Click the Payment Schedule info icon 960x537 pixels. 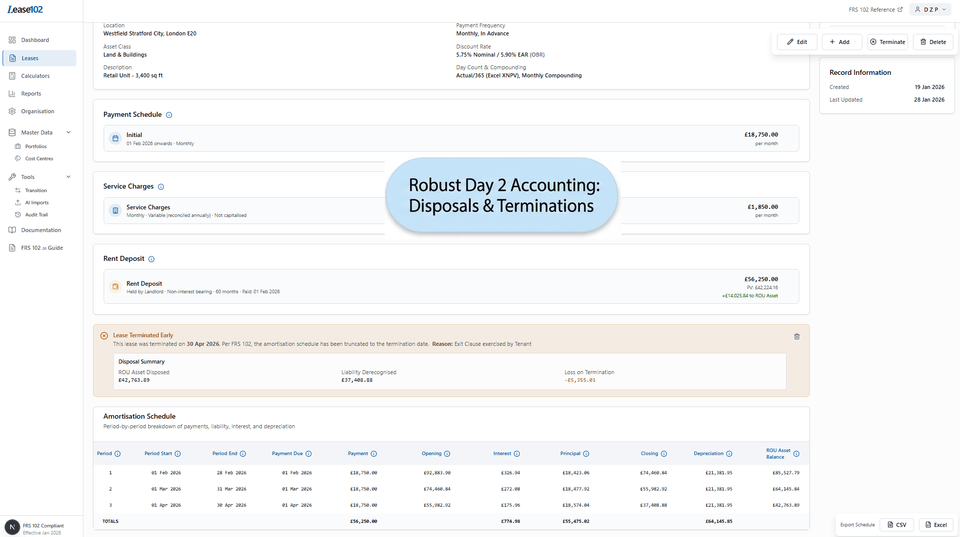pyautogui.click(x=168, y=115)
